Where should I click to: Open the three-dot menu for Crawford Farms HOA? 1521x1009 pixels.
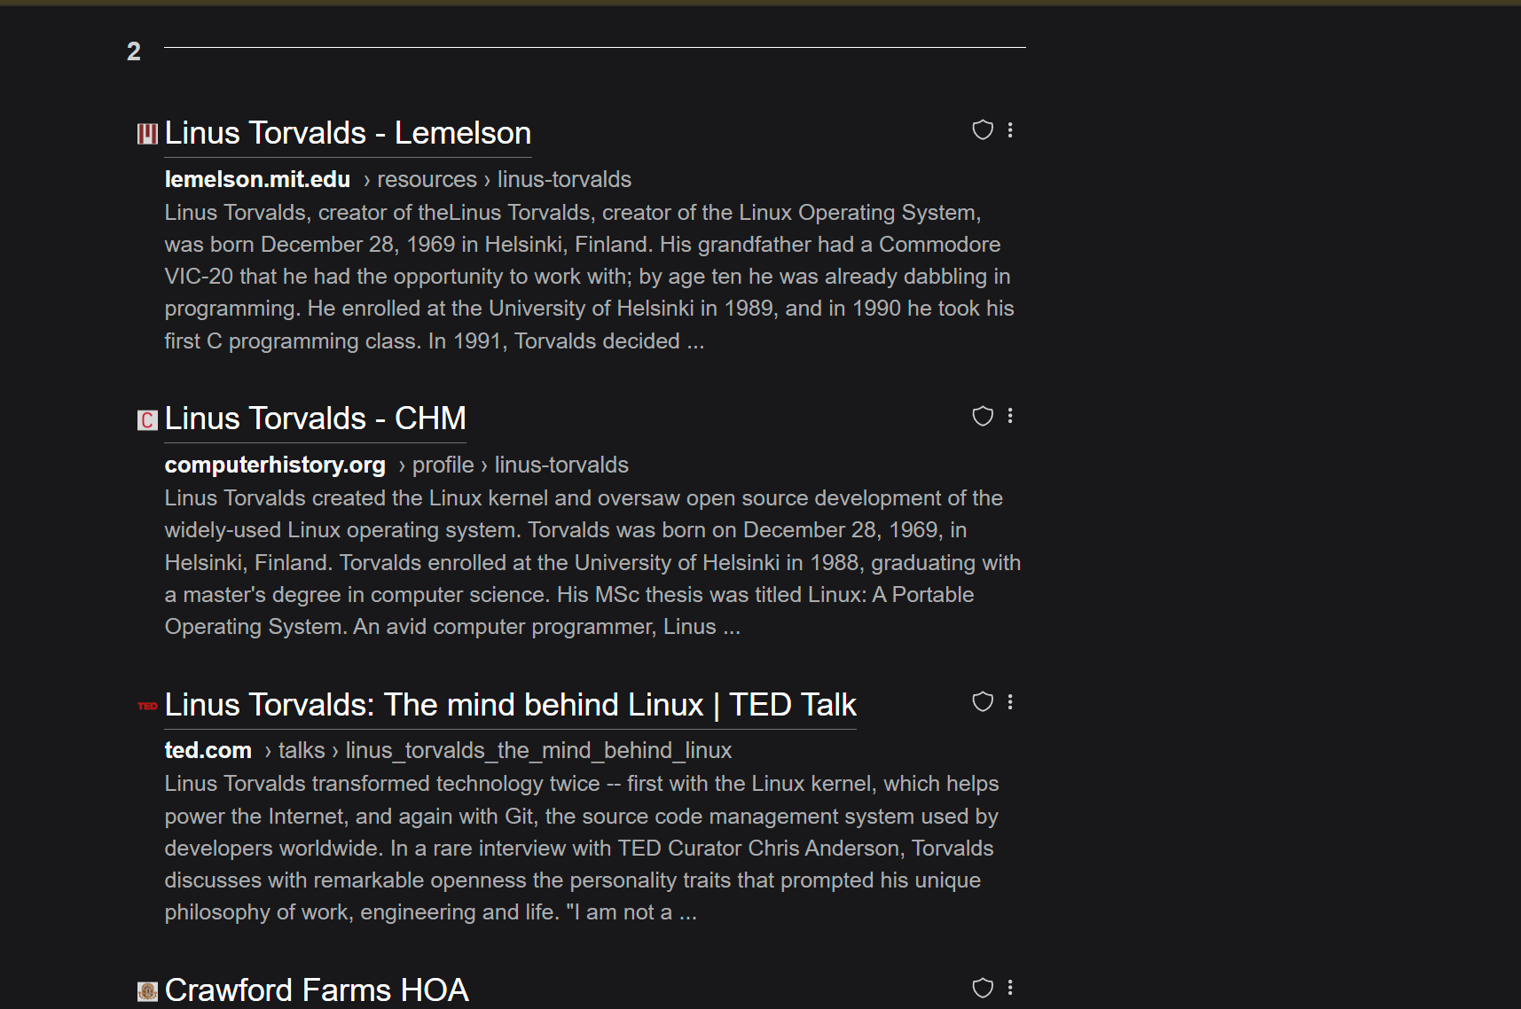tap(1010, 988)
